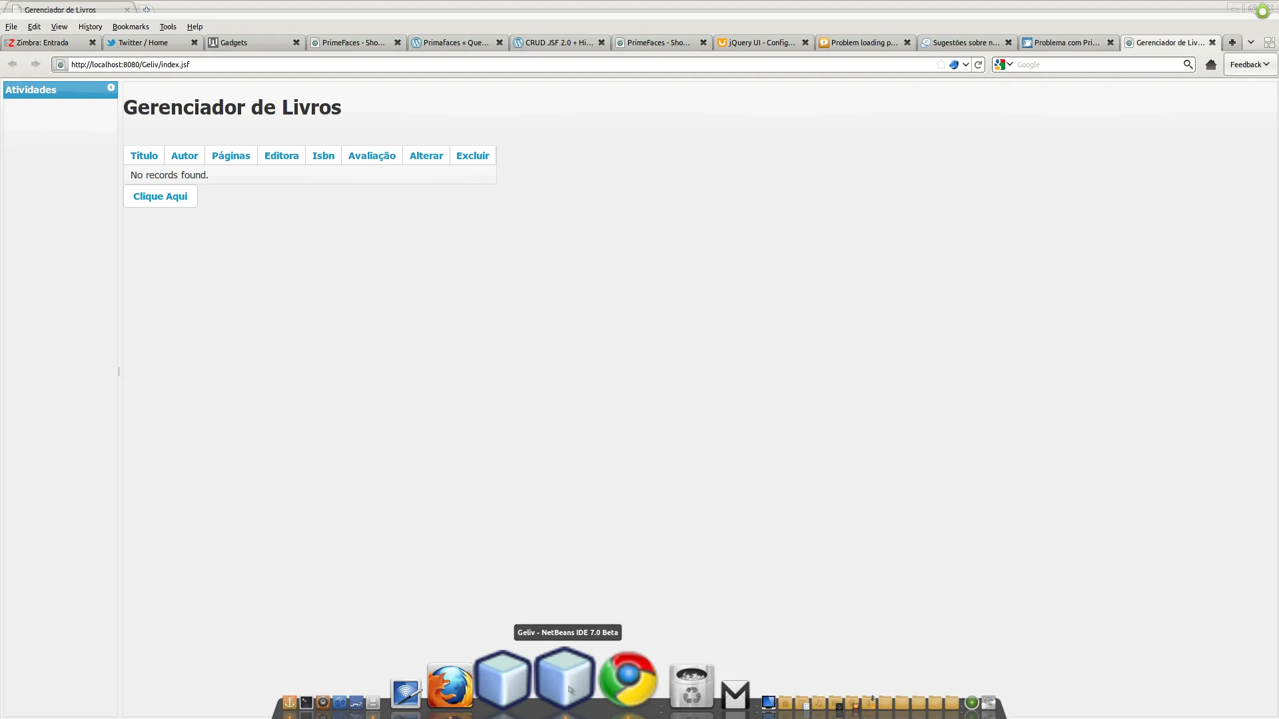The image size is (1279, 719).
Task: Bookmark this page with the star
Action: (x=941, y=65)
